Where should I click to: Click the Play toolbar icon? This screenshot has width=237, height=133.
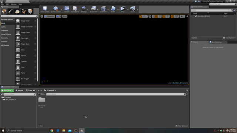point(123,9)
